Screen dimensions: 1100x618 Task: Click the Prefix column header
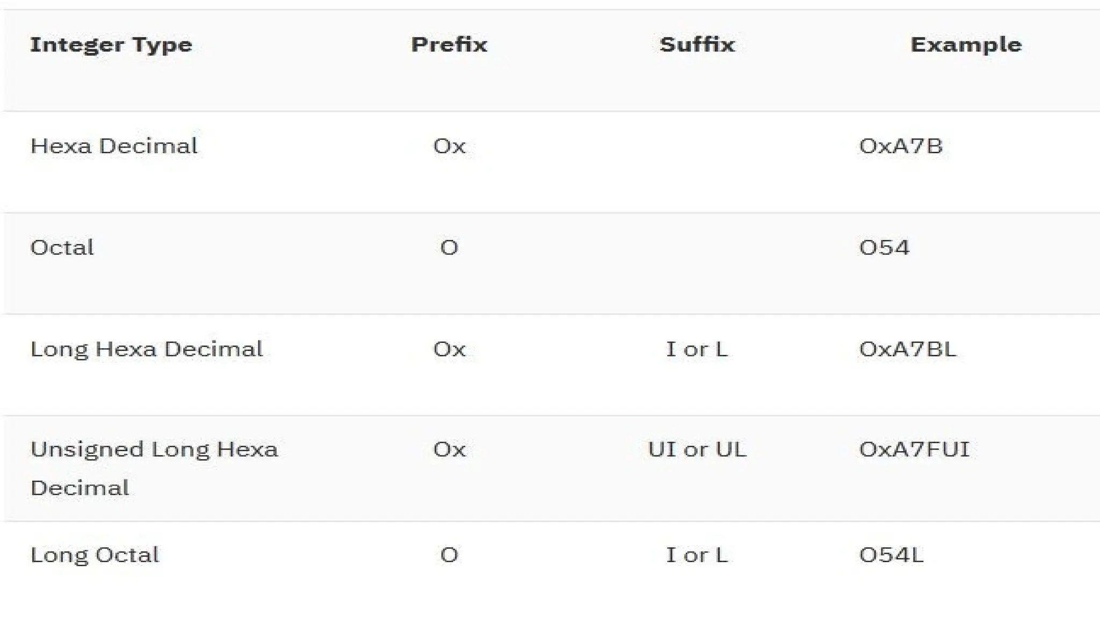(449, 45)
